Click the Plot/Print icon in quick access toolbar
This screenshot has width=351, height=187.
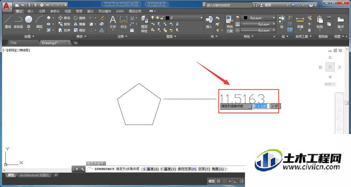[x=42, y=5]
